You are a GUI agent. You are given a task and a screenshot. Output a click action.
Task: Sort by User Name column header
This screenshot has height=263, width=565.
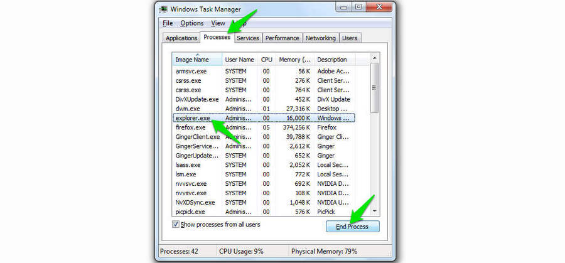click(x=240, y=60)
